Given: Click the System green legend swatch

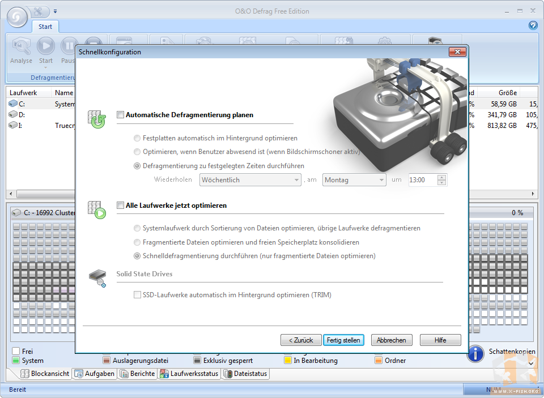Looking at the screenshot, I should click(x=16, y=361).
